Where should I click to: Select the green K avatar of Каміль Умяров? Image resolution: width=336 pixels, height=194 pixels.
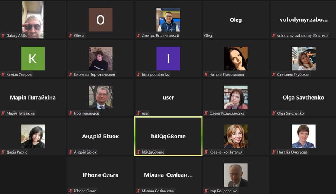33,58
